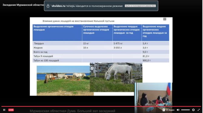
Task: Pause the live video stream
Action: [4, 110]
